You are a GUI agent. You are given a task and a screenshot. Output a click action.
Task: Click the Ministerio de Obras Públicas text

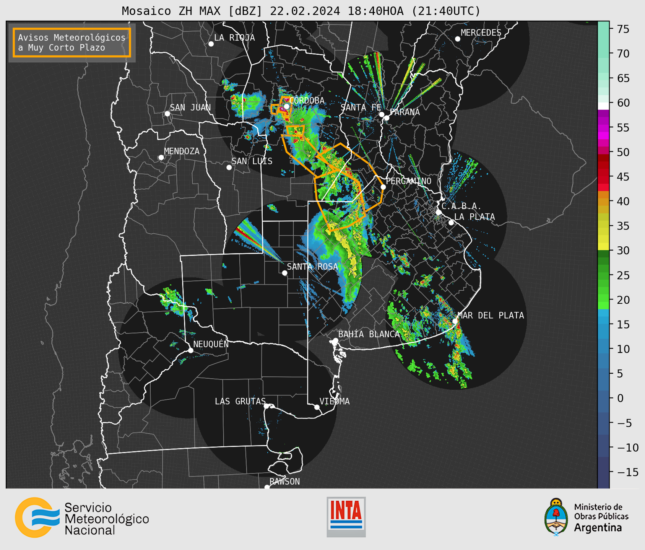[601, 511]
